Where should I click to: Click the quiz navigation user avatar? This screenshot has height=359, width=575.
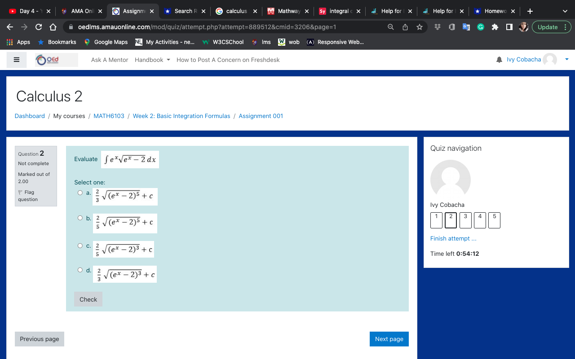click(x=451, y=180)
